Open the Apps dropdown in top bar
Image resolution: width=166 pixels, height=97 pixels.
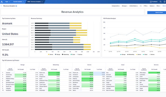point(8,2)
